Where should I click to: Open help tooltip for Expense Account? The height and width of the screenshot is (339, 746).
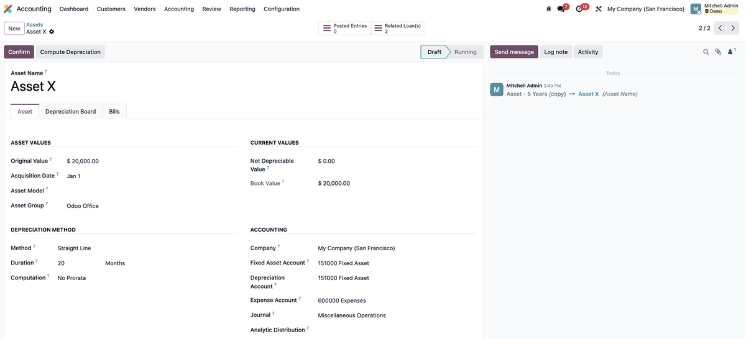click(300, 299)
